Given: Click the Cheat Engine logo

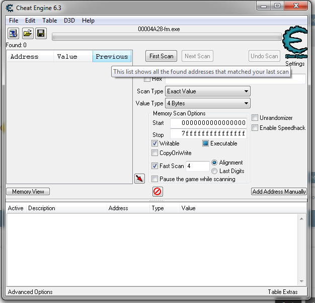Looking at the screenshot, I should point(295,43).
